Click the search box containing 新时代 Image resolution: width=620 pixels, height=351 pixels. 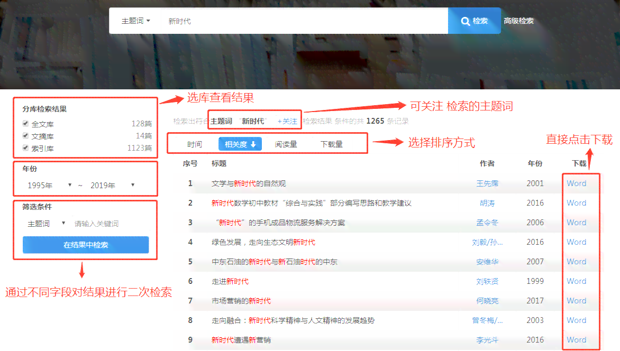click(x=305, y=21)
